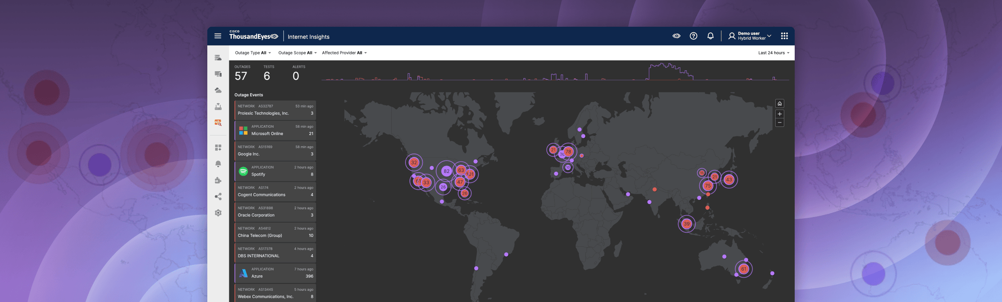Open the settings gear sidebar icon

218,213
